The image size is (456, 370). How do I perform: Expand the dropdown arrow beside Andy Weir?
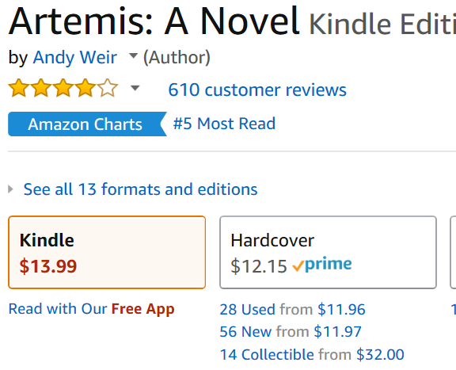tap(133, 55)
